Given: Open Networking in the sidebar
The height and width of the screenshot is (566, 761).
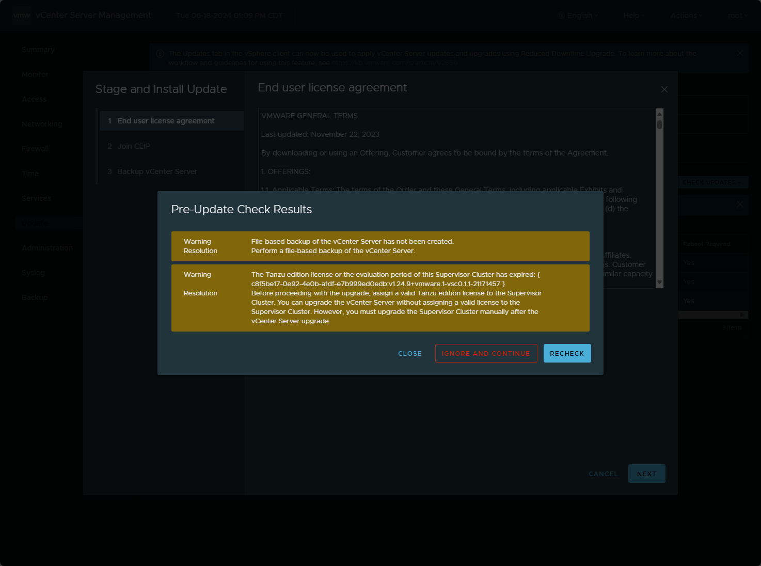Looking at the screenshot, I should (42, 124).
